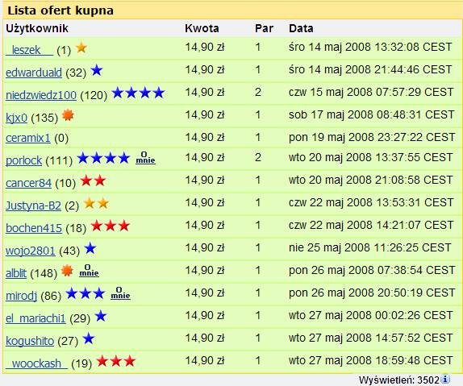The width and height of the screenshot is (463, 386).
Task: Go to bochen415's profile
Action: [34, 228]
